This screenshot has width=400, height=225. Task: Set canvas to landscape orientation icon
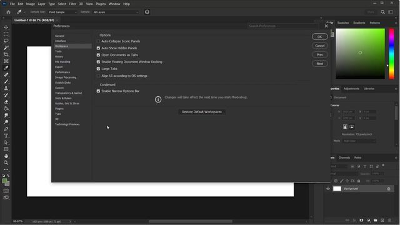point(352,126)
